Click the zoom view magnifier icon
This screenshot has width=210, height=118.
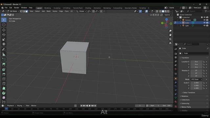tap(170, 31)
